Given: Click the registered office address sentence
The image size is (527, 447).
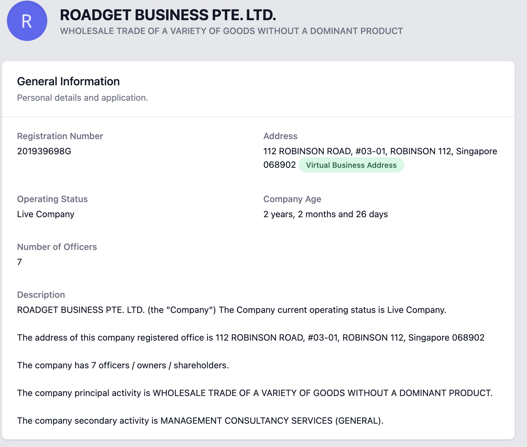Looking at the screenshot, I should (x=251, y=337).
